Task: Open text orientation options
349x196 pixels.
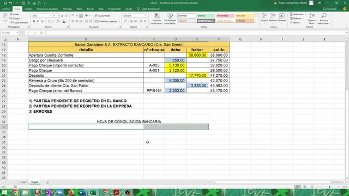Action: pyautogui.click(x=87, y=16)
